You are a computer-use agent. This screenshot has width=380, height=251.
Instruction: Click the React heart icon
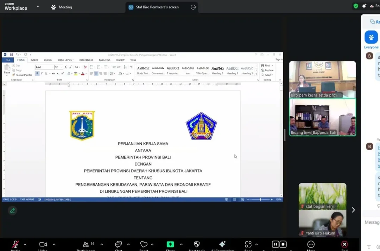[x=144, y=244]
